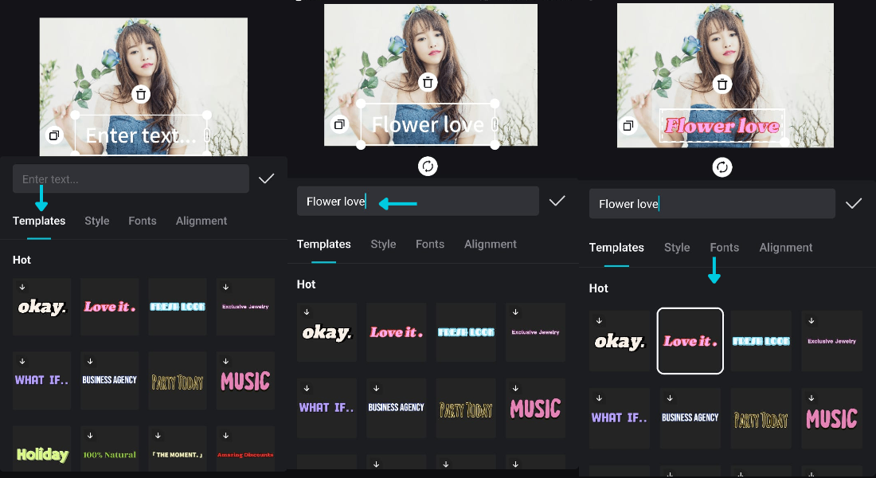
Task: Pick 'Exclusive Jewelry' template in middle panel
Action: (535, 332)
